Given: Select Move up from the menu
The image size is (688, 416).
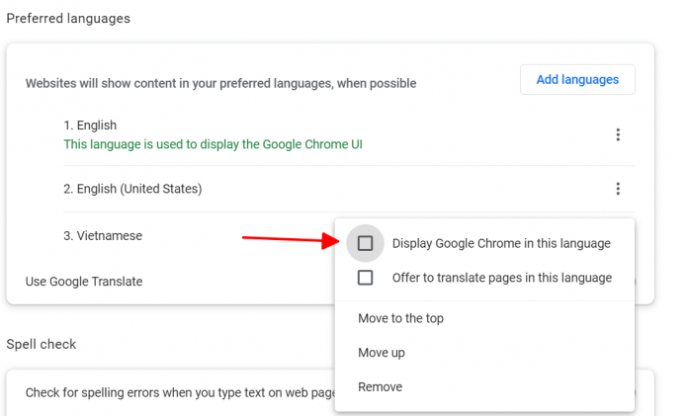Looking at the screenshot, I should 382,353.
